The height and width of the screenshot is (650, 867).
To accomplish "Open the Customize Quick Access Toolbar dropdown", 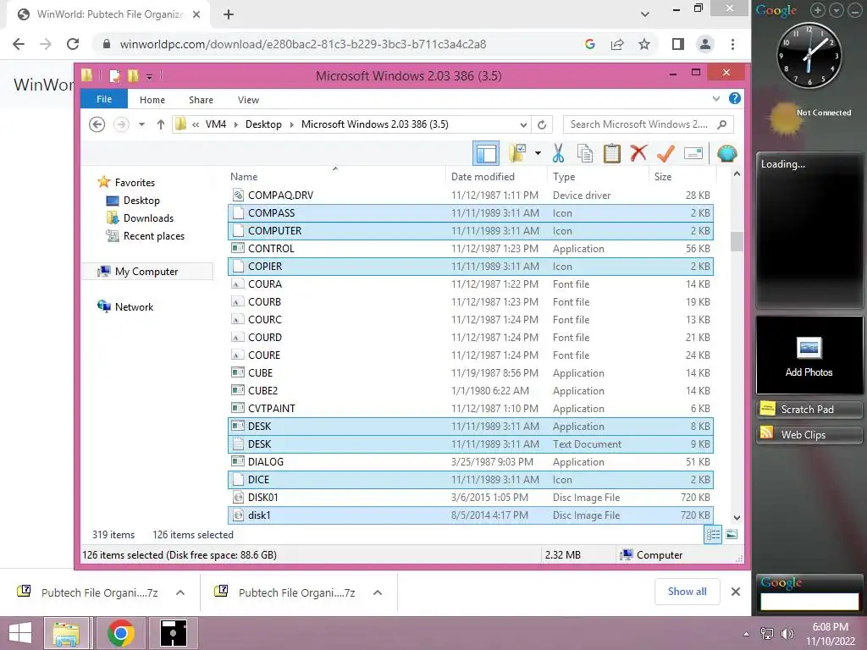I will 149,77.
